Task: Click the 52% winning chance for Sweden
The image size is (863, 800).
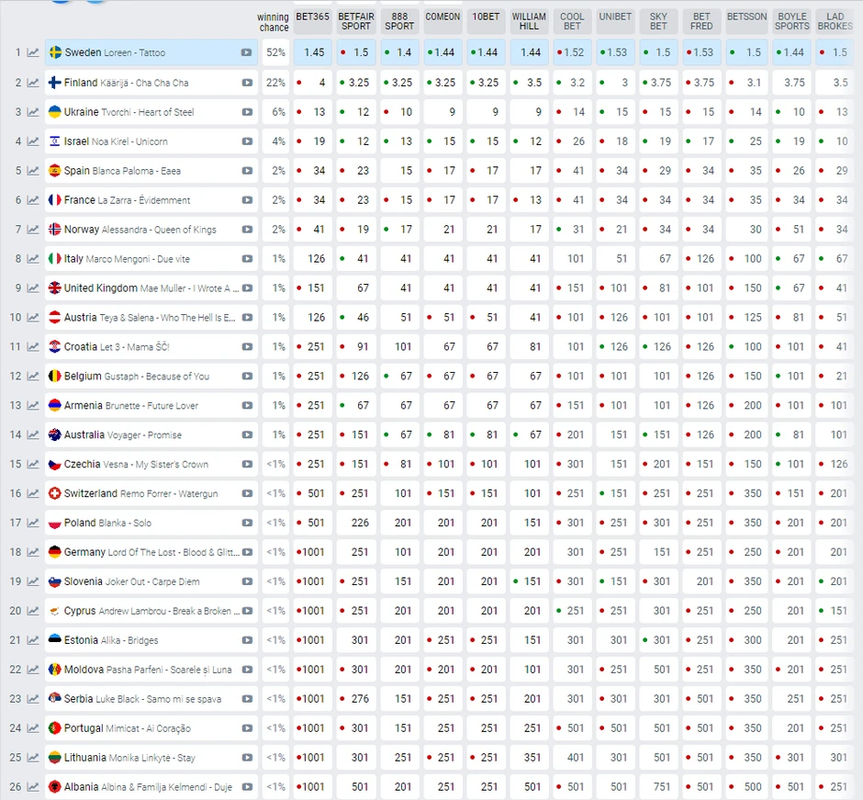Action: 275,53
